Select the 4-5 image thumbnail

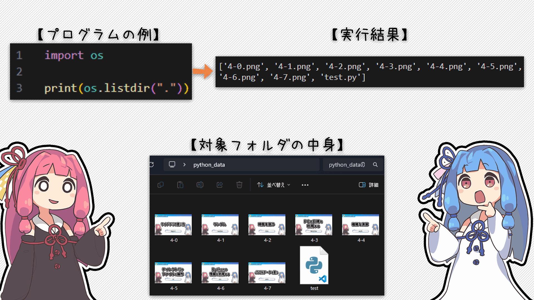173,273
